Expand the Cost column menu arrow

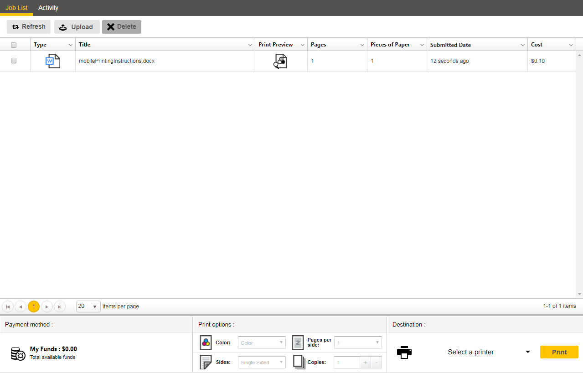(571, 45)
